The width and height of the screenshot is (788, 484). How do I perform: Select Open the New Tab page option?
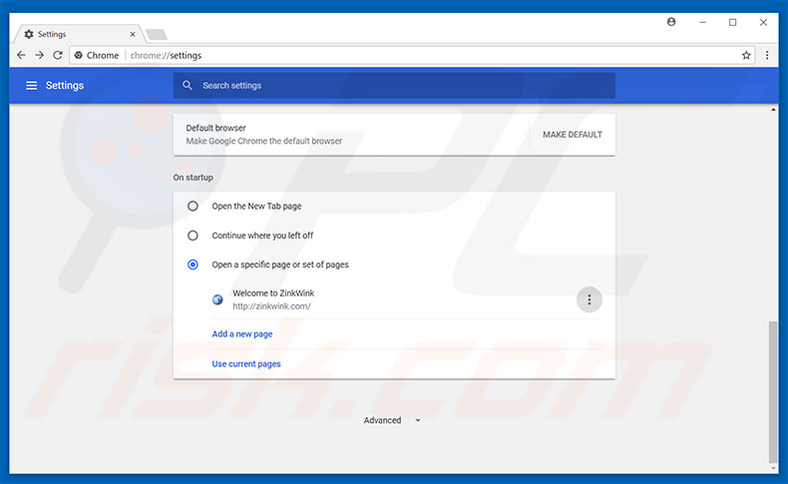(x=193, y=206)
